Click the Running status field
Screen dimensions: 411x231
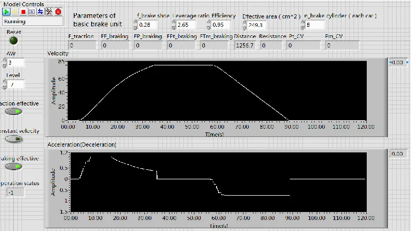click(33, 21)
